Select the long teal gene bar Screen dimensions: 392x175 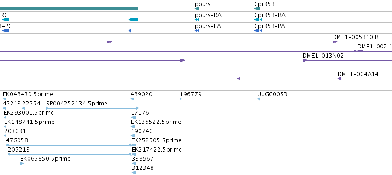point(69,9)
